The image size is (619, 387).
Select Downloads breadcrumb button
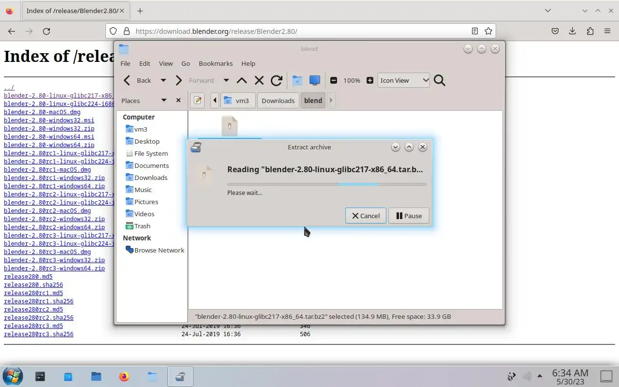(x=278, y=100)
